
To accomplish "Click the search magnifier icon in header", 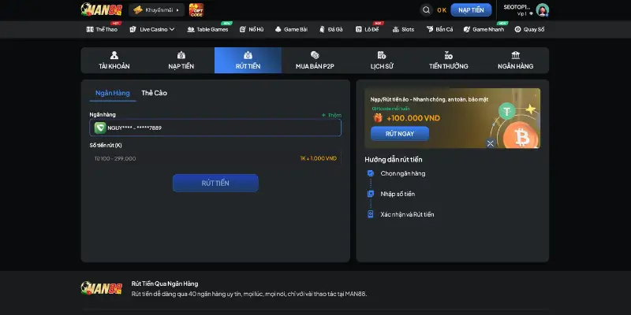I will pos(426,10).
